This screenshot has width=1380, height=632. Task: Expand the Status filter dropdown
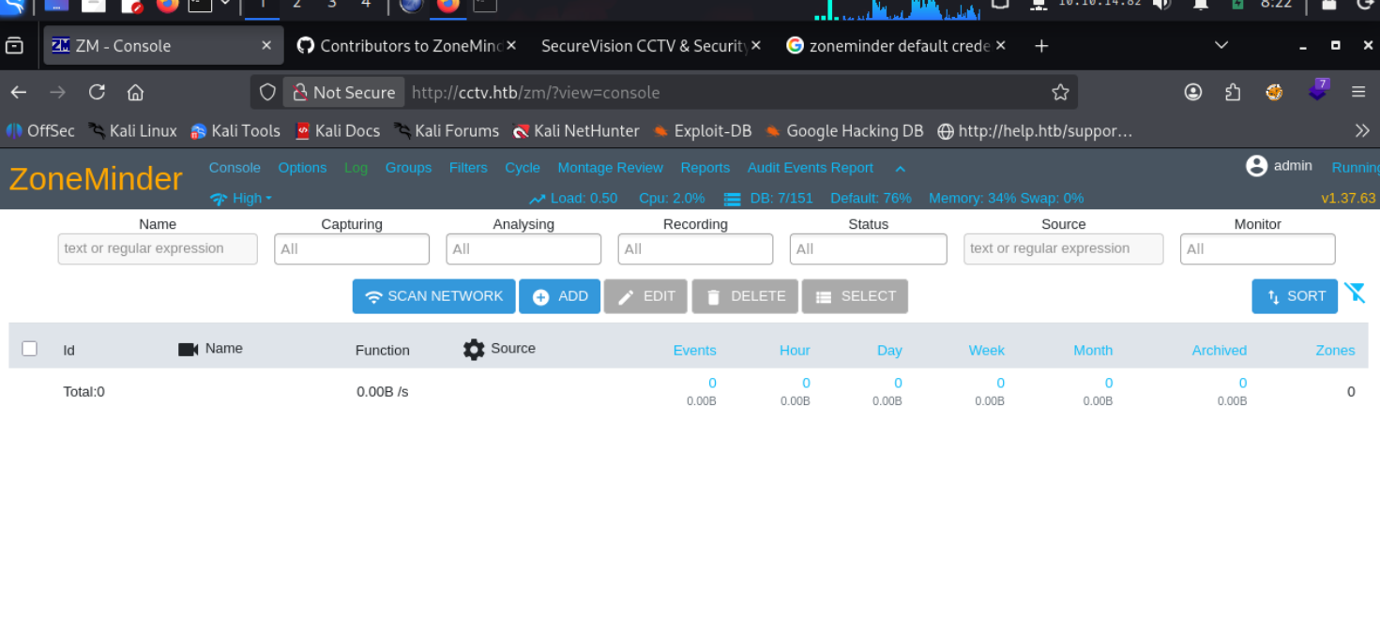(868, 249)
